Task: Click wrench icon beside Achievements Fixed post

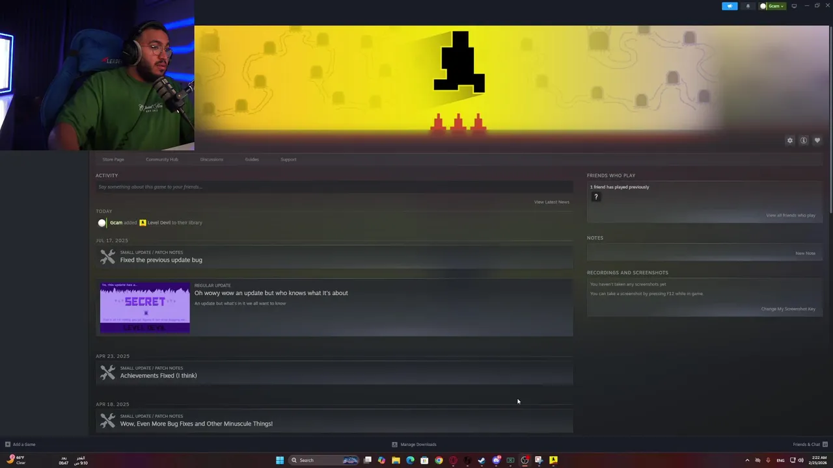Action: point(107,372)
